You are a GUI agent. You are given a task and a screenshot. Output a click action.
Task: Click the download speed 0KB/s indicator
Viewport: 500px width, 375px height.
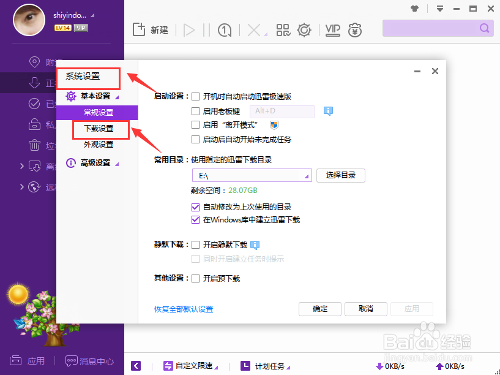pos(390,366)
